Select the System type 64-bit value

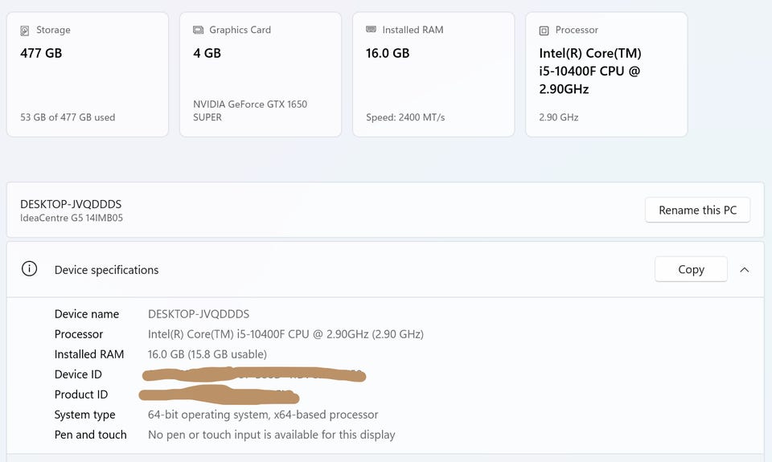(x=263, y=415)
